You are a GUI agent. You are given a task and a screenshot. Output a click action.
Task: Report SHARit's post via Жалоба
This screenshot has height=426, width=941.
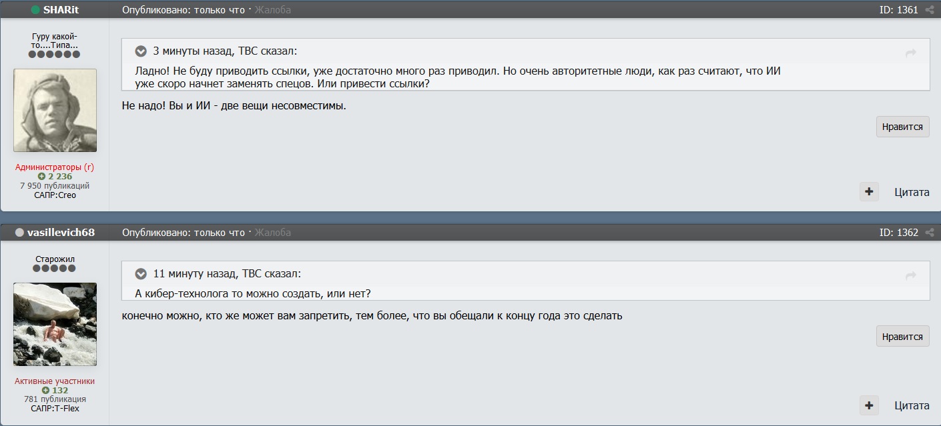click(272, 10)
